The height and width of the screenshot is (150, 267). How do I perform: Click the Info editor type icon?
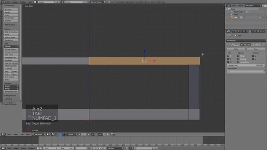3,2
